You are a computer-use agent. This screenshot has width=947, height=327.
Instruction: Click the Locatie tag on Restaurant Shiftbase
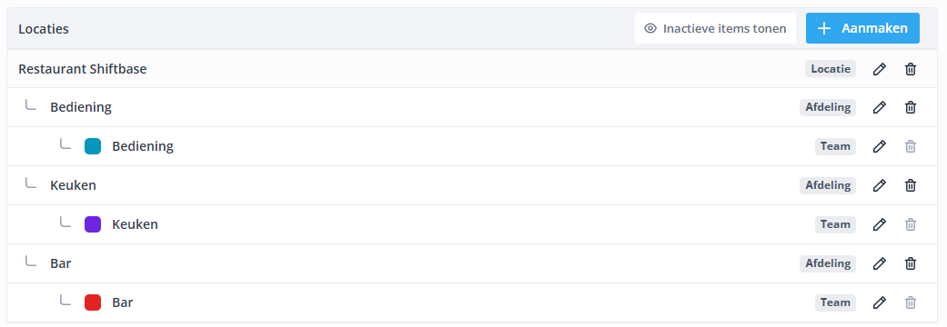831,69
